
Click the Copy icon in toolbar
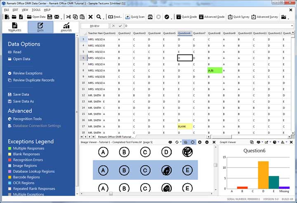click(75, 17)
